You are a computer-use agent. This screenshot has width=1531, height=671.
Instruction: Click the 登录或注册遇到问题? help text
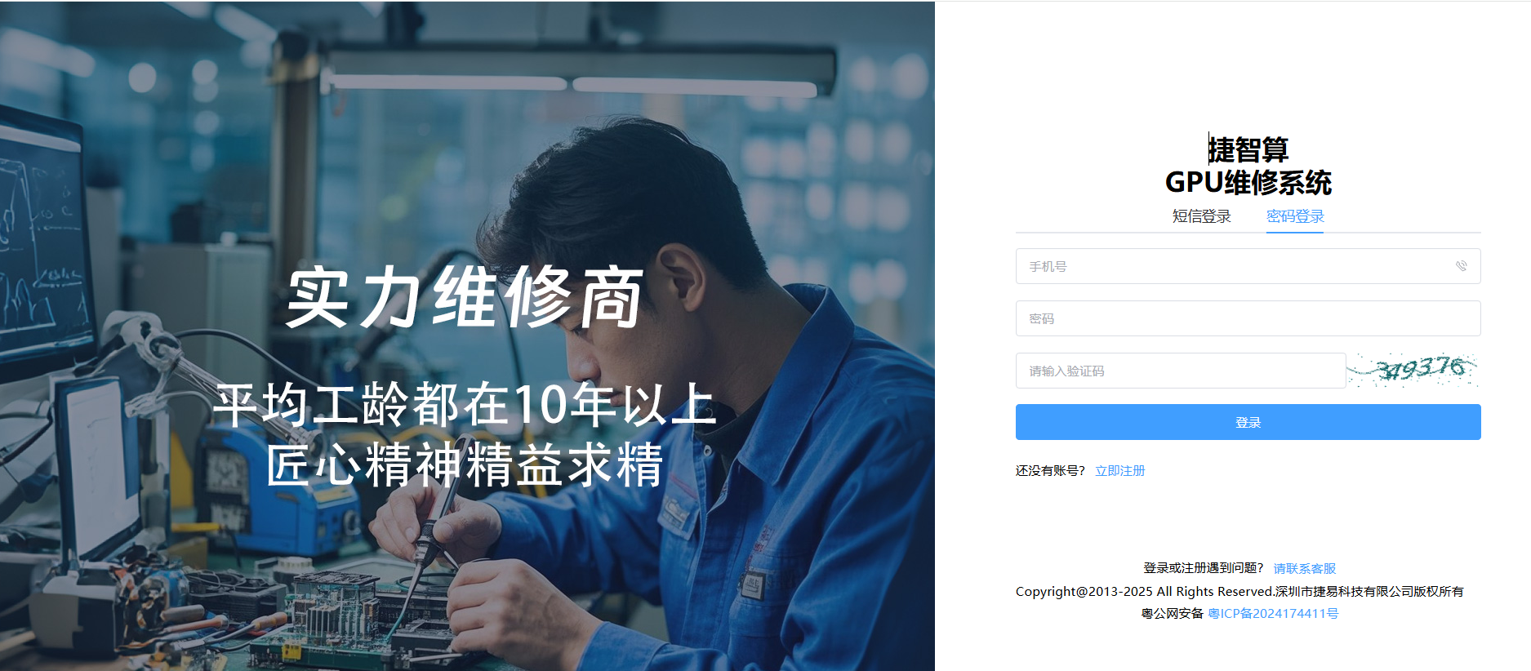[x=1204, y=568]
